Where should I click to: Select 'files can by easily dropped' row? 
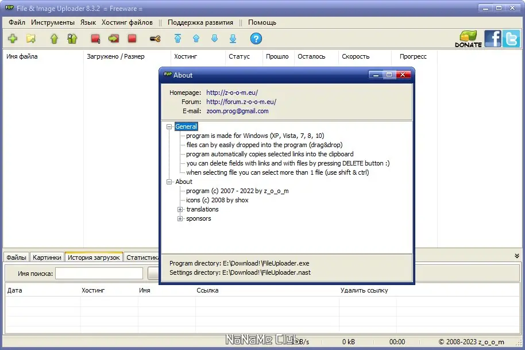[x=264, y=145]
